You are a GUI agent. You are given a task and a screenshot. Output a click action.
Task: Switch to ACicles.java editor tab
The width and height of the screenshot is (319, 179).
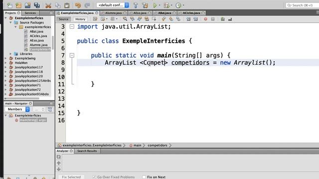[x=191, y=13]
